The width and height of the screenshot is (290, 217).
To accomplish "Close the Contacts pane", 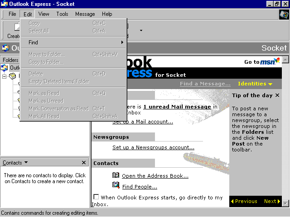I will [84, 163].
